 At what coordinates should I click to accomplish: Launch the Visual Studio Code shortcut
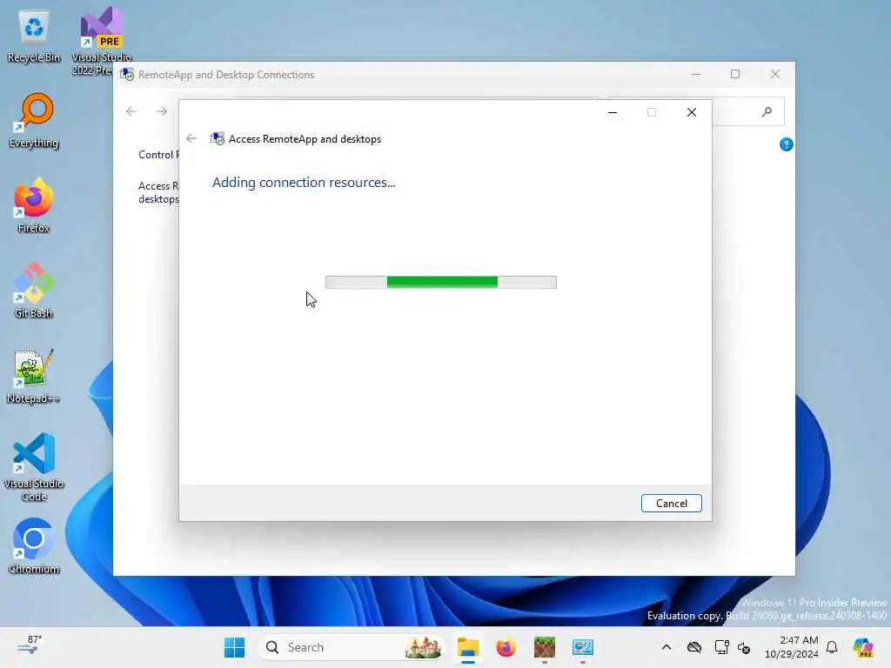point(34,467)
